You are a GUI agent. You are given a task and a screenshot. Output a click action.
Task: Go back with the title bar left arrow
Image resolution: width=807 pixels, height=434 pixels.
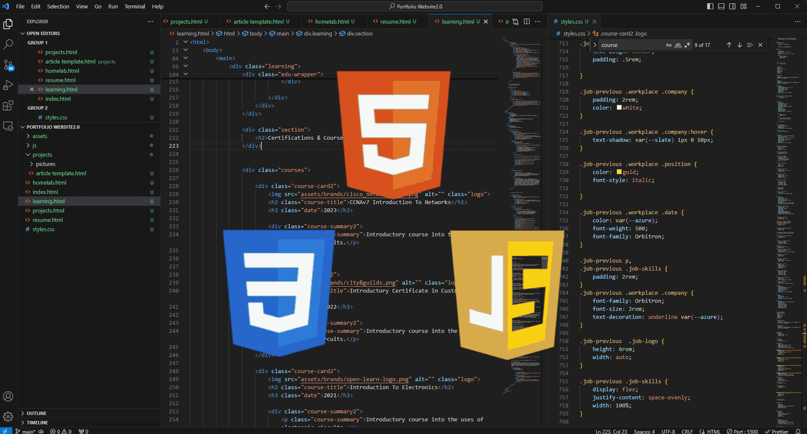(267, 7)
